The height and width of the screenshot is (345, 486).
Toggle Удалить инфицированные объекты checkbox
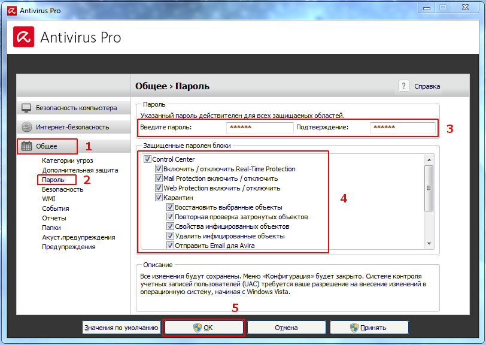170,236
